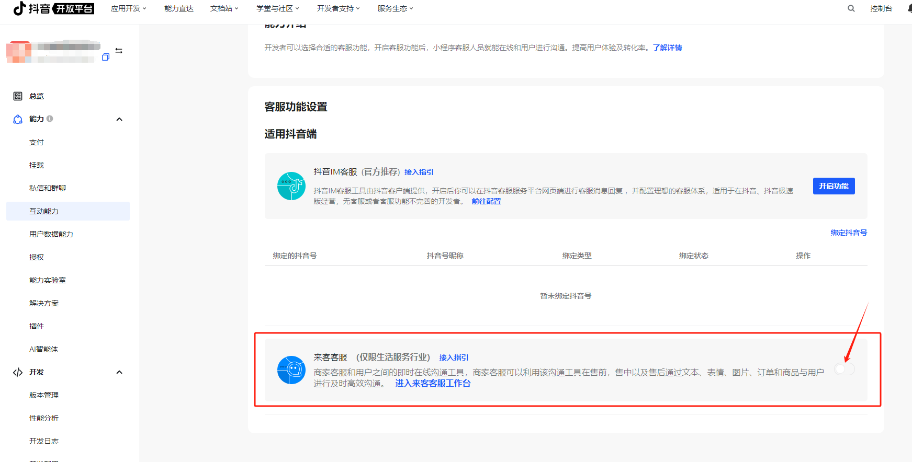The height and width of the screenshot is (462, 912).
Task: Click the info icon next to 能力
Action: [50, 119]
